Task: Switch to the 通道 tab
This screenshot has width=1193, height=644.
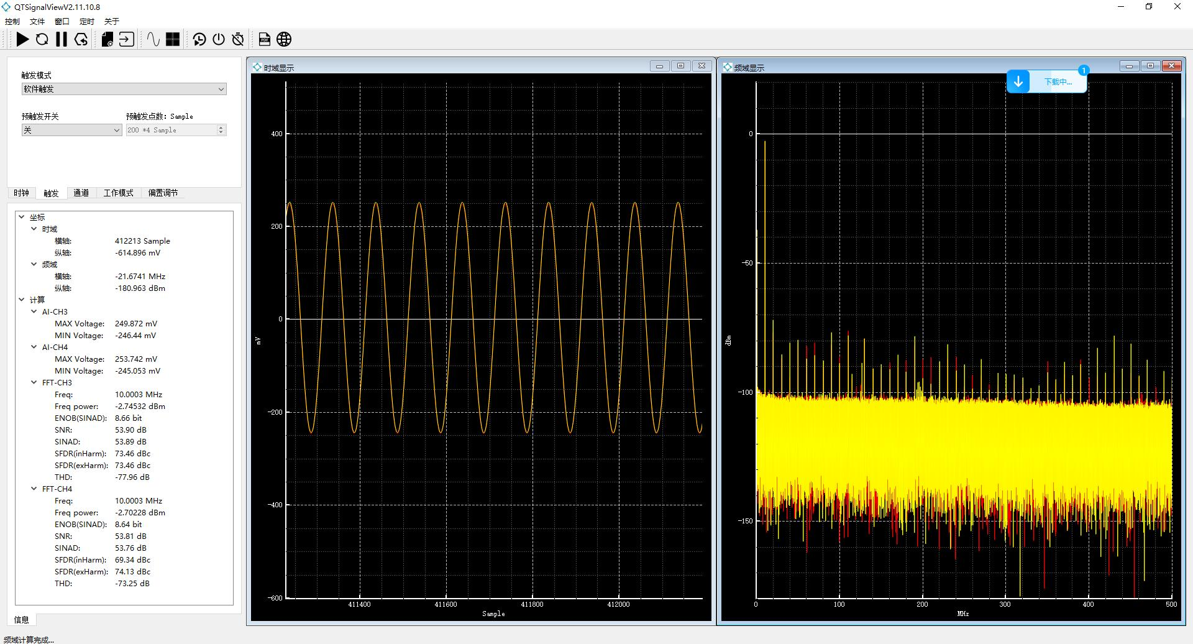Action: (81, 193)
